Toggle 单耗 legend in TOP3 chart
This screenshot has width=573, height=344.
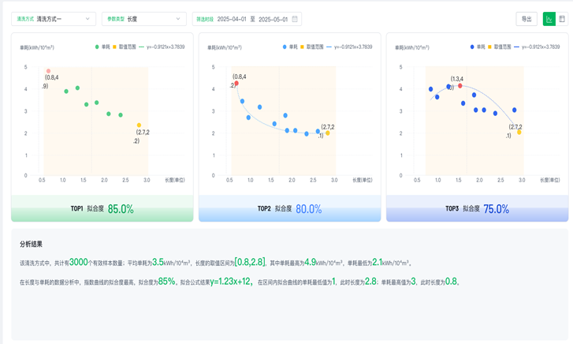478,47
